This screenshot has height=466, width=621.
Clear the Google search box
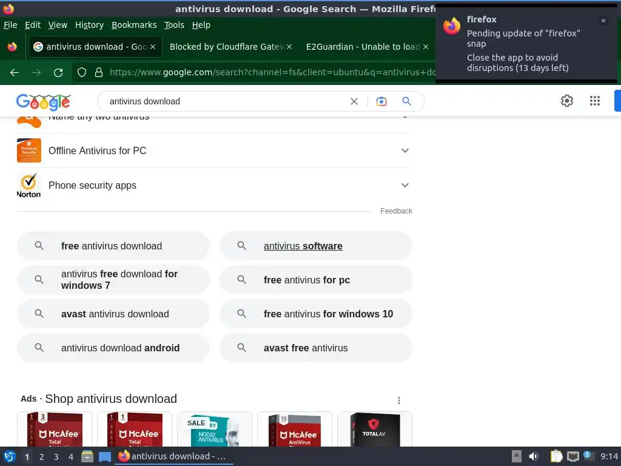click(354, 101)
